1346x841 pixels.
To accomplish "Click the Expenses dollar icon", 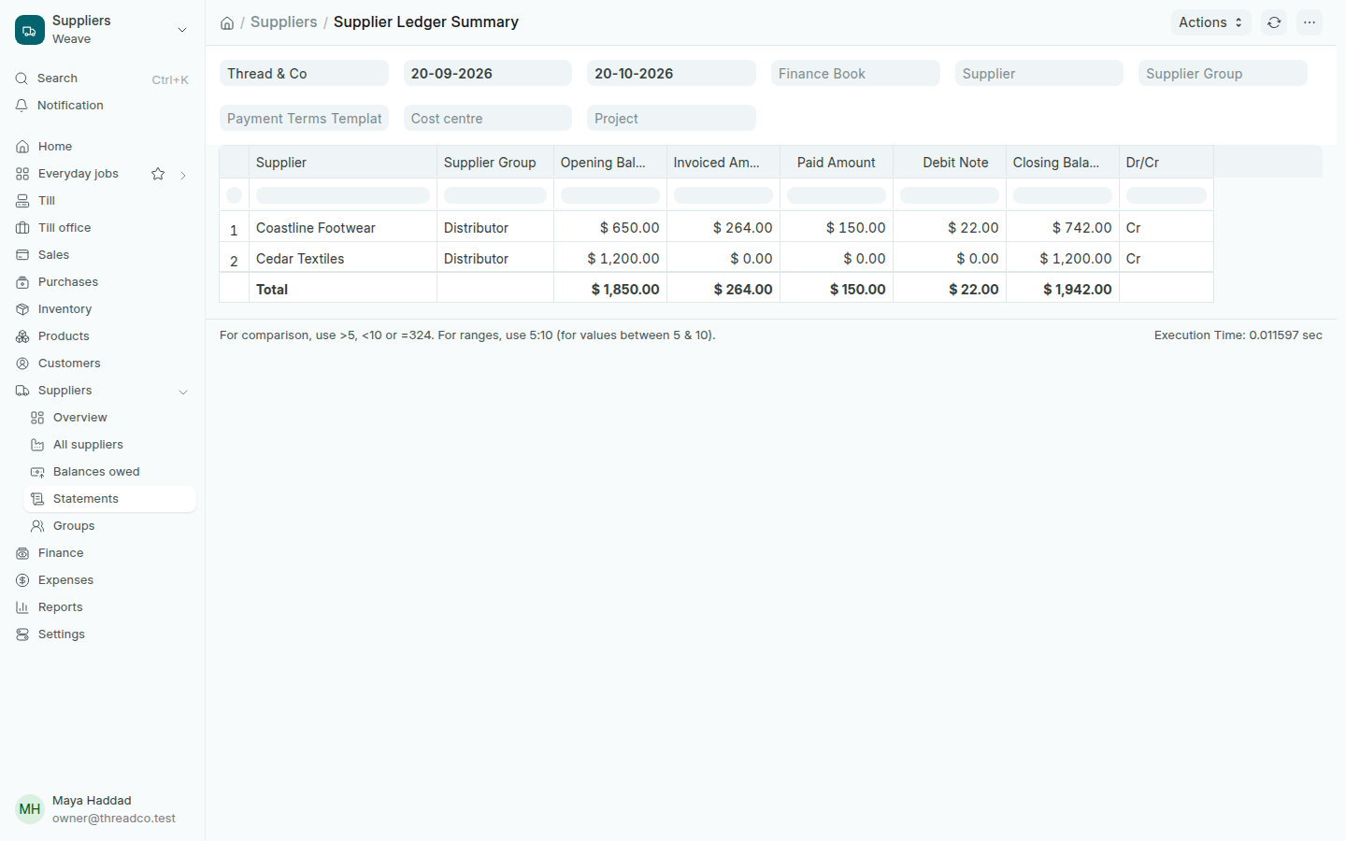I will tap(22, 580).
